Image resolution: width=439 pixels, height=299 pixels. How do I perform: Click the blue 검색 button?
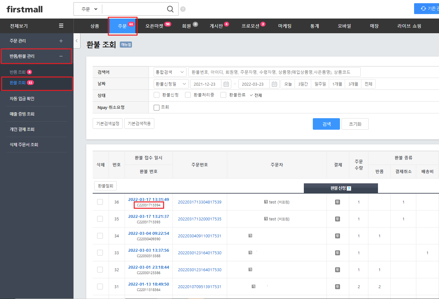pyautogui.click(x=326, y=124)
